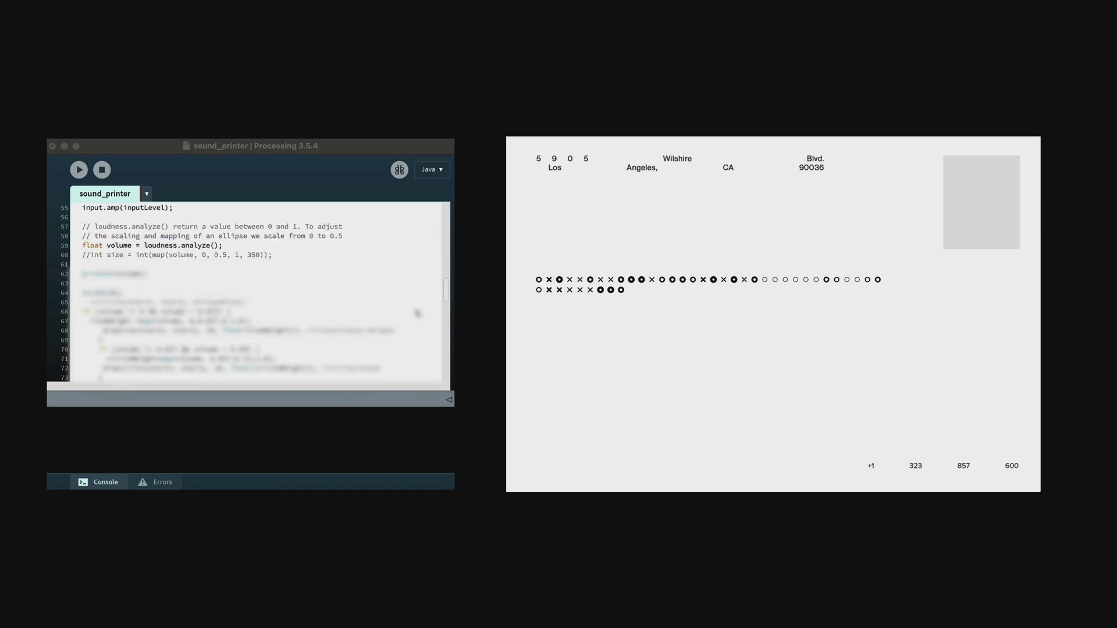
Task: Run the sketch with the play button
Action: pyautogui.click(x=79, y=170)
